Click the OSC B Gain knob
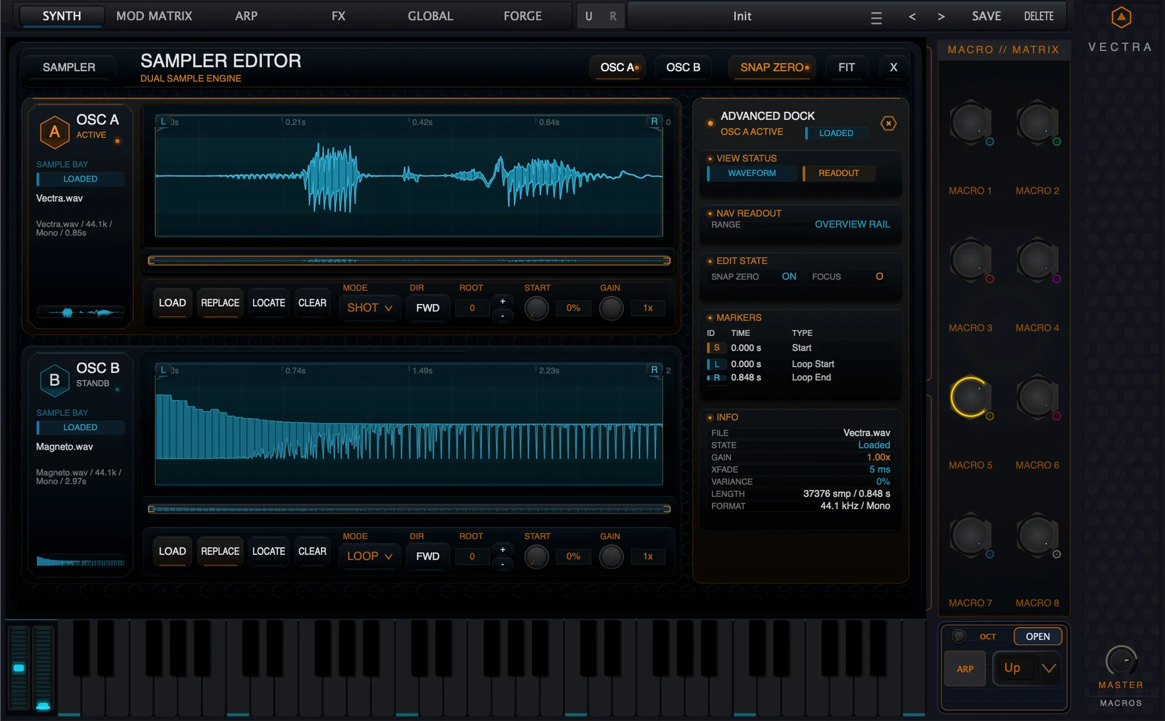Viewport: 1165px width, 721px height. click(611, 557)
